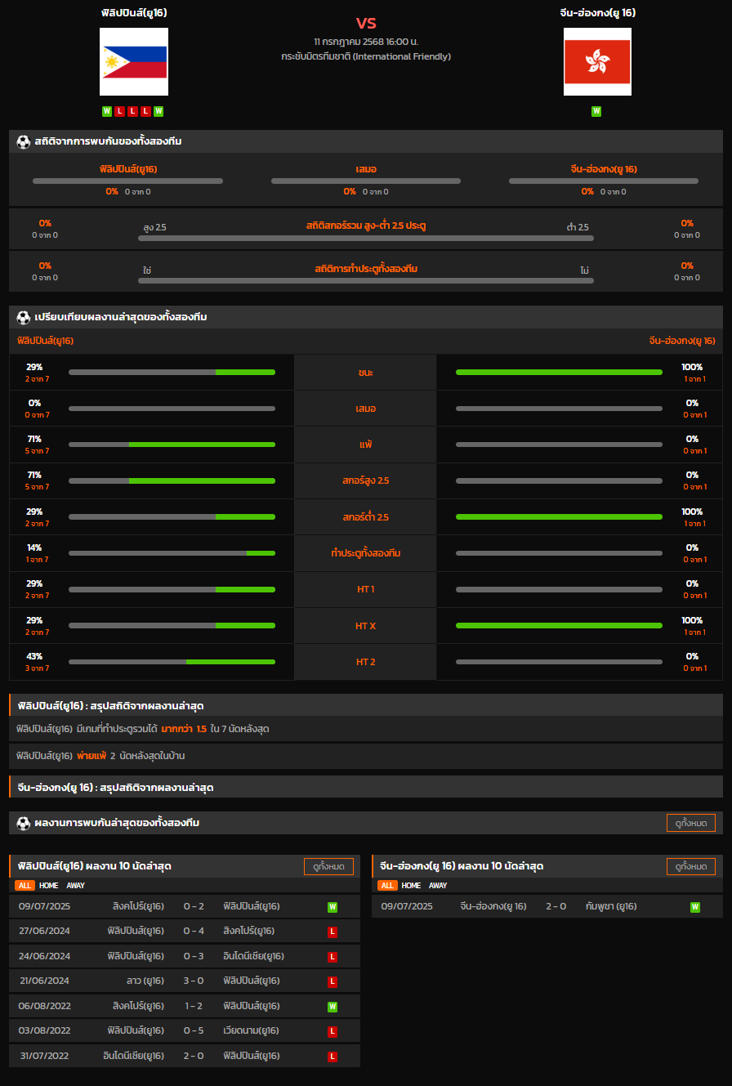
Task: Click the W badge in Hong Kong vs Cambodia row
Action: coord(695,907)
